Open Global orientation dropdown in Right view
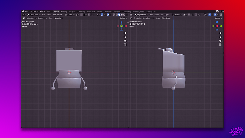This screenshot has height=138, width=245. [x=177, y=15]
